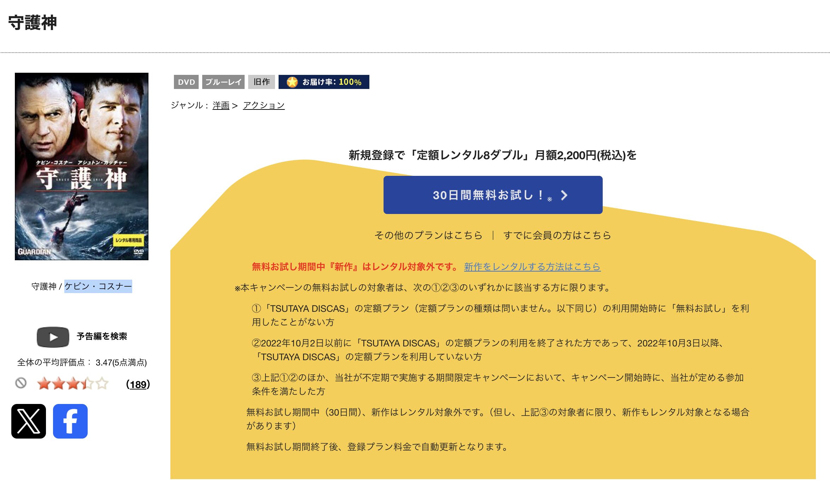The height and width of the screenshot is (488, 830).
Task: Click the red 無料お試し期間中『新作』 notice
Action: tap(355, 267)
